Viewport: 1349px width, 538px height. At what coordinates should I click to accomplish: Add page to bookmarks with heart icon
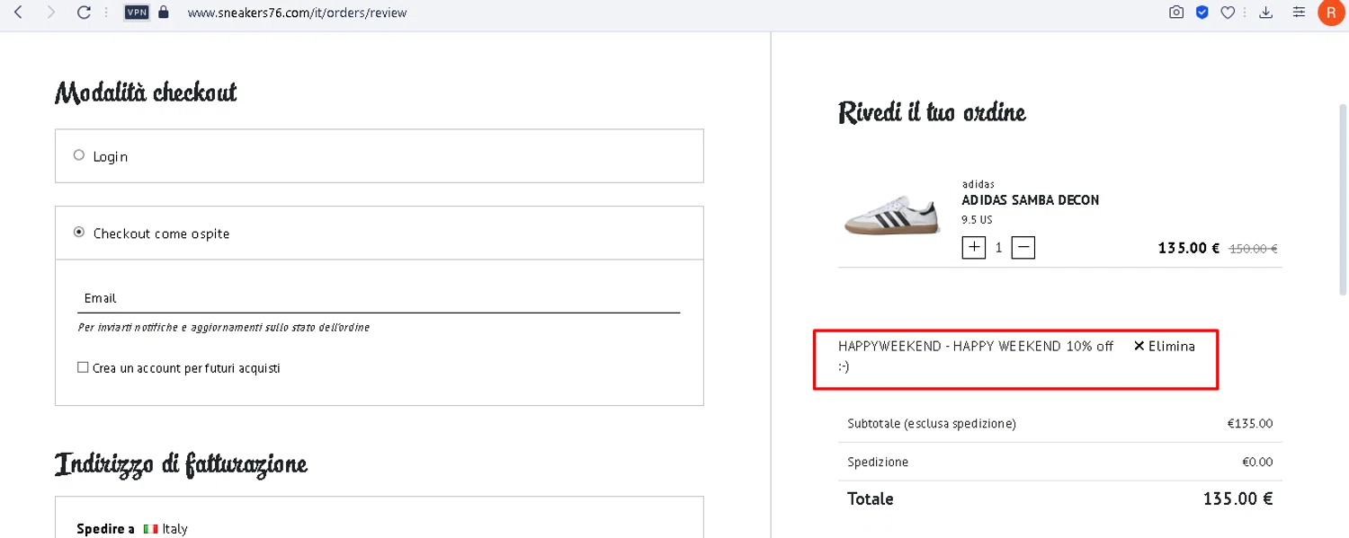coord(1228,13)
